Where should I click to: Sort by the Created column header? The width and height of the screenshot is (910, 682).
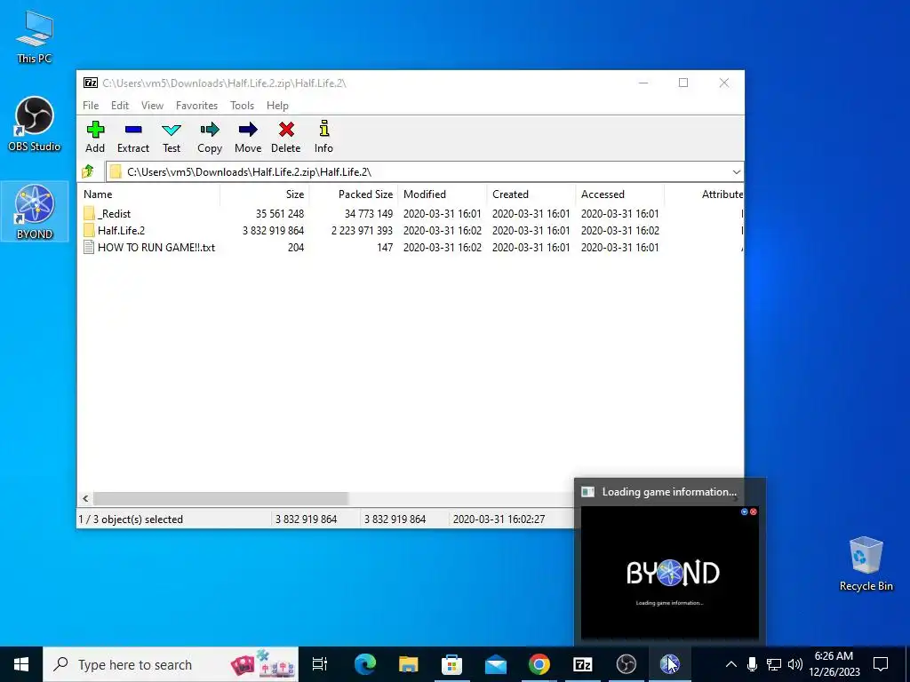pyautogui.click(x=531, y=194)
